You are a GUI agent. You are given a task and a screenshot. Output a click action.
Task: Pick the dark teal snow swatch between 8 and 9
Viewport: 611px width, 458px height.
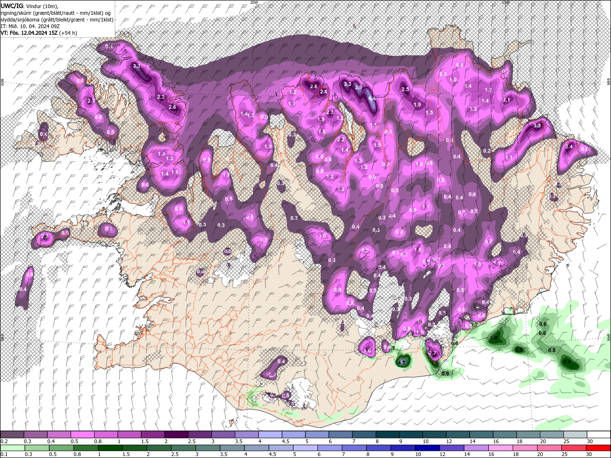388,435
